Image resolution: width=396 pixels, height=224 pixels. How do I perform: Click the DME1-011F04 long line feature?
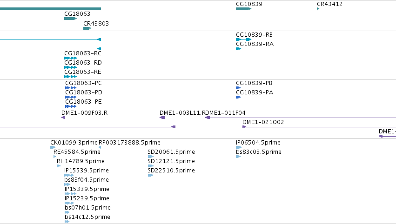tap(302, 118)
